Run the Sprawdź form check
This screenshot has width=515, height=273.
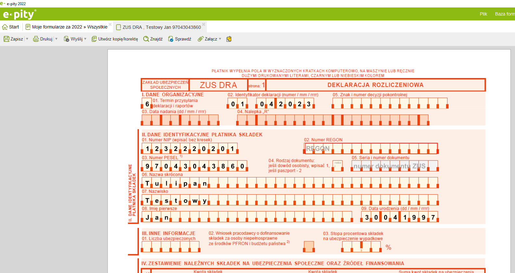click(x=180, y=39)
